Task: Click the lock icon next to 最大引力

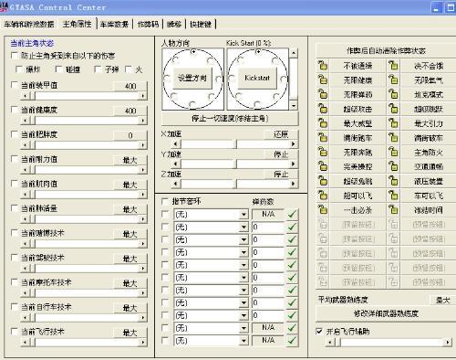Action: point(393,123)
